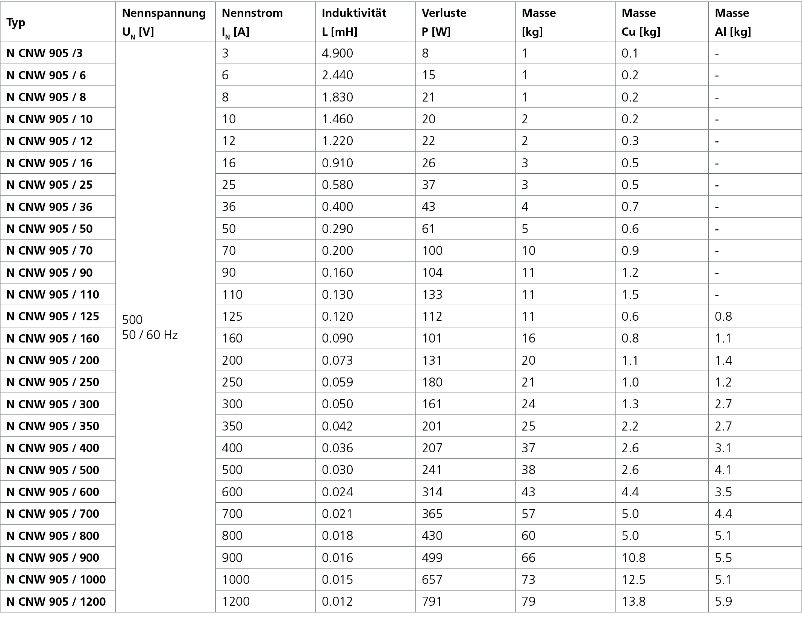Click Nennstrom value 250

pyautogui.click(x=232, y=382)
